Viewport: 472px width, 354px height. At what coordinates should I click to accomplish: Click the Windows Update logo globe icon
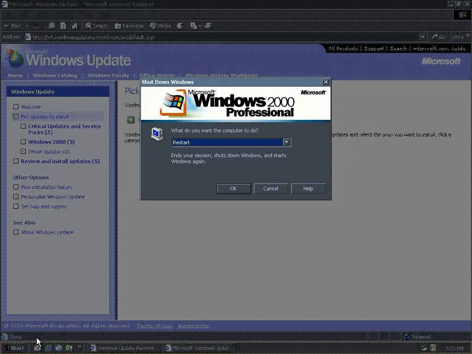click(14, 58)
